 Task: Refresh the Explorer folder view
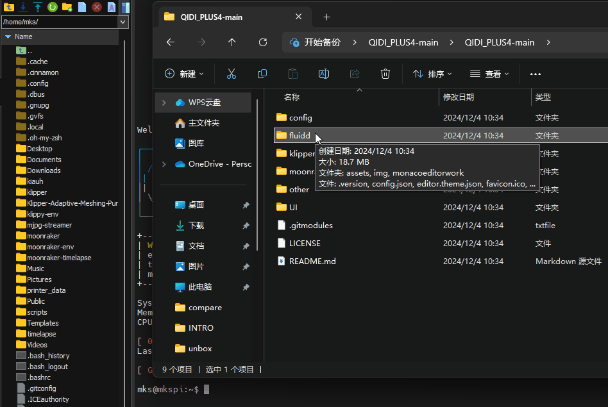[x=263, y=42]
